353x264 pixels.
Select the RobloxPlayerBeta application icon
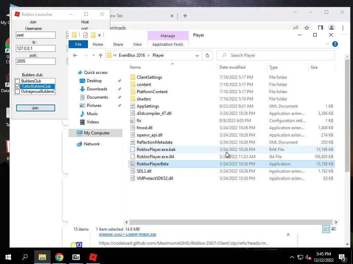133,164
